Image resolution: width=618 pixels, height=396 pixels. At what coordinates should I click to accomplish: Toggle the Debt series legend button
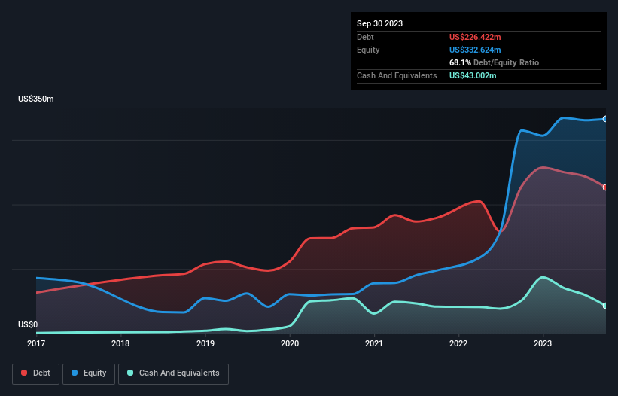pyautogui.click(x=36, y=373)
